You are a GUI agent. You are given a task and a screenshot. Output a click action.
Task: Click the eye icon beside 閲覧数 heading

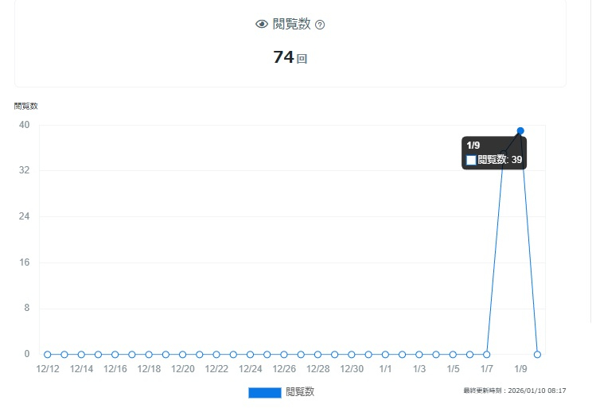click(262, 25)
